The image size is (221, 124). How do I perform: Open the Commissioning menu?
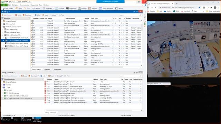coord(25,5)
